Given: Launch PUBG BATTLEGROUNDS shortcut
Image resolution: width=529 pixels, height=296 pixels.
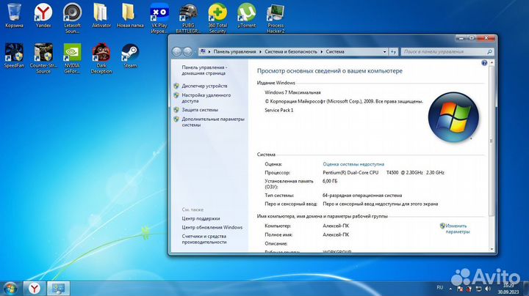Looking at the screenshot, I should pyautogui.click(x=188, y=18).
